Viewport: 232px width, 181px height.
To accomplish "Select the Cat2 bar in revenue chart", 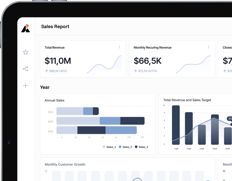I will [x=189, y=128].
